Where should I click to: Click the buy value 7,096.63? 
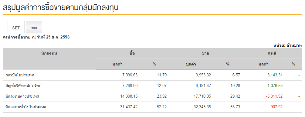point(130,75)
